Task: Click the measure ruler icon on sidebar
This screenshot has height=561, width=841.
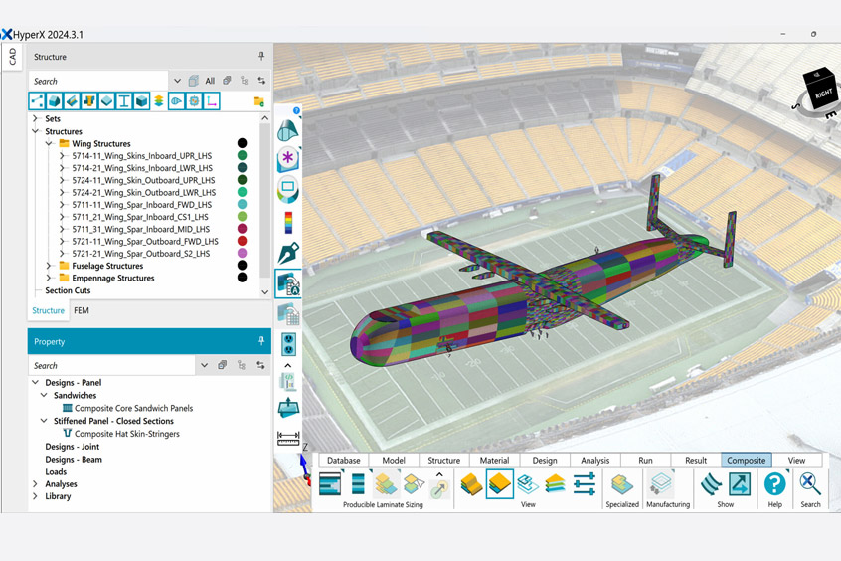Action: pos(288,437)
